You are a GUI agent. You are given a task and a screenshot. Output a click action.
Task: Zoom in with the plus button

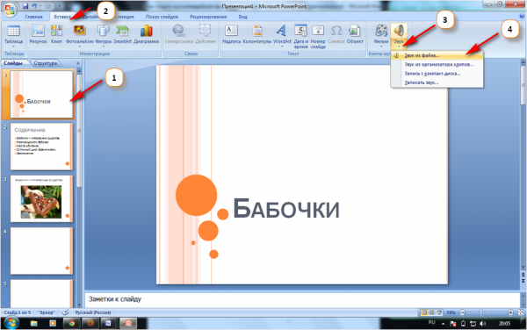tap(510, 312)
